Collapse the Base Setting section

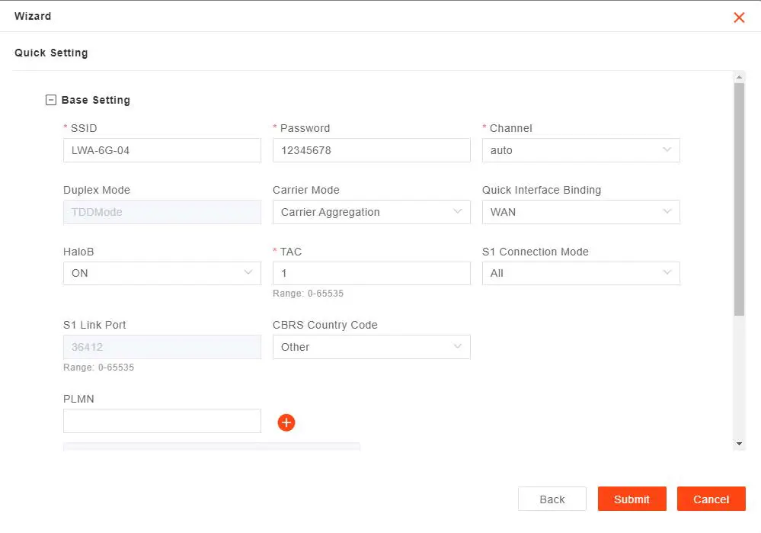click(51, 100)
